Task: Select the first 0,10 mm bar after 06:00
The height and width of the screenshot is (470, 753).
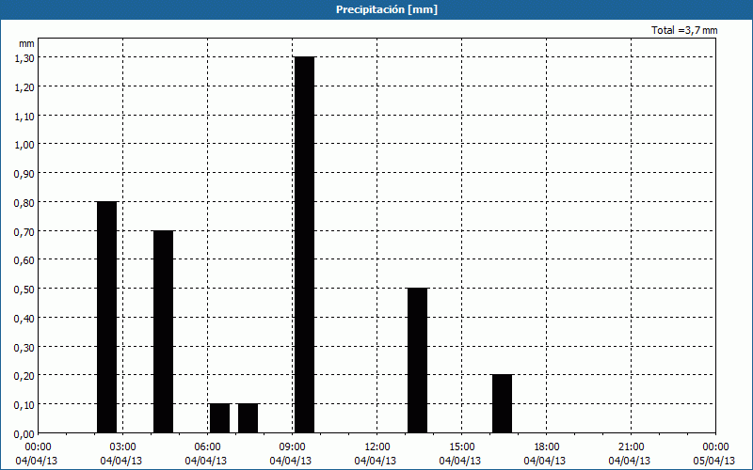Action: click(x=220, y=418)
